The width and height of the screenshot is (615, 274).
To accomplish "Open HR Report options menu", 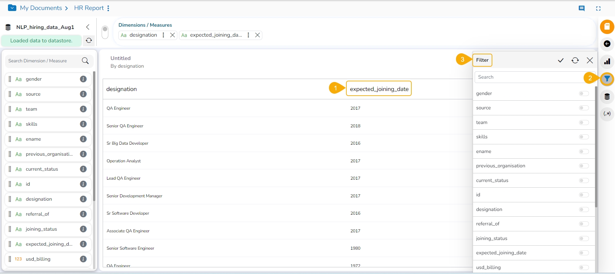I will 108,8.
